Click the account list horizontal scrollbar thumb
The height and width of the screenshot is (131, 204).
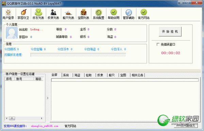pos(12,118)
